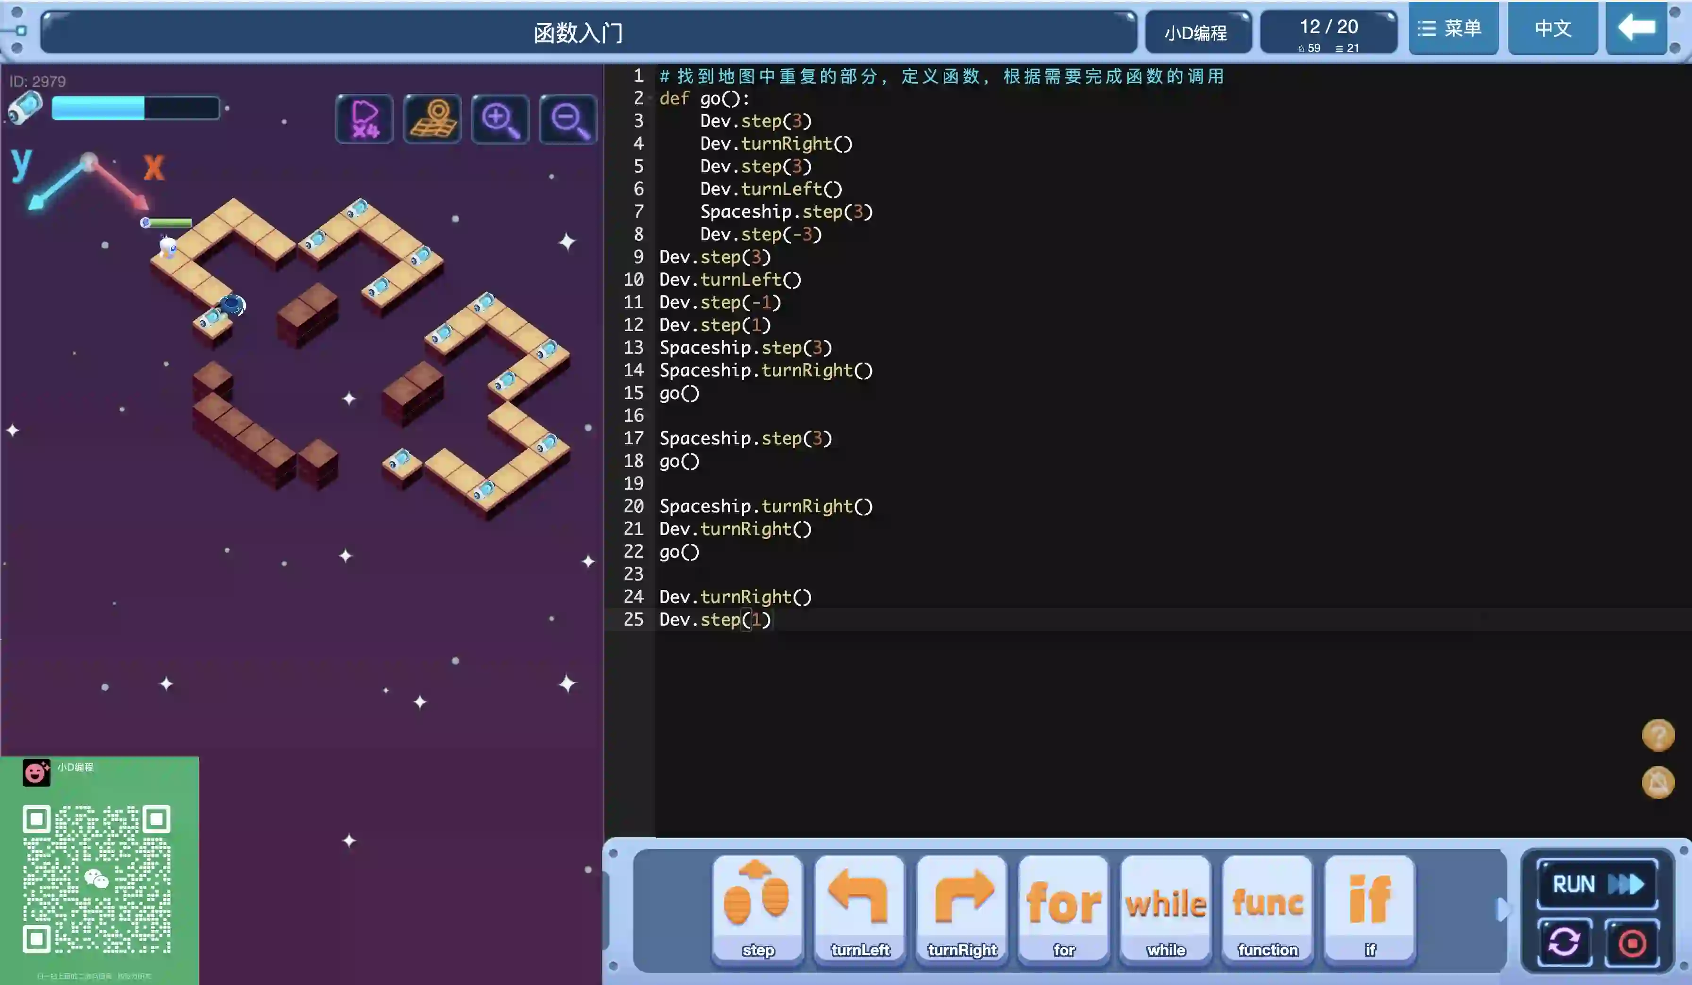Go back using the arrow button
Image resolution: width=1692 pixels, height=985 pixels.
tap(1636, 28)
